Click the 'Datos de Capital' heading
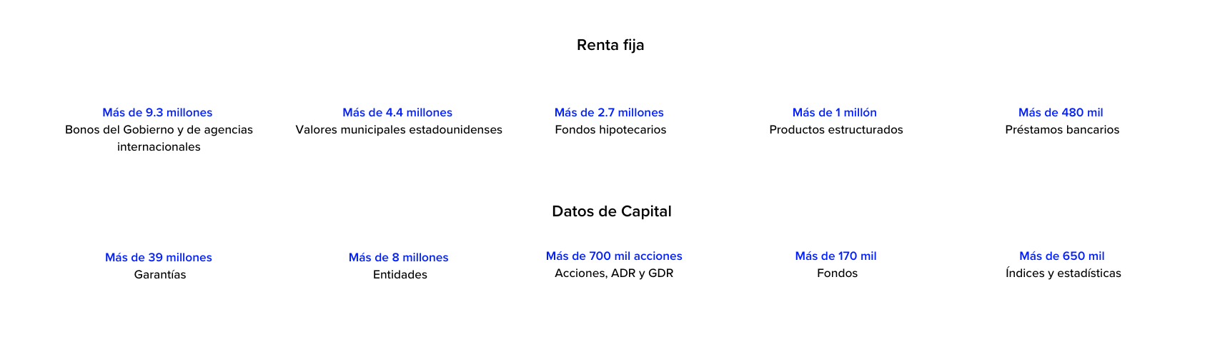1215x357 pixels. coord(612,211)
